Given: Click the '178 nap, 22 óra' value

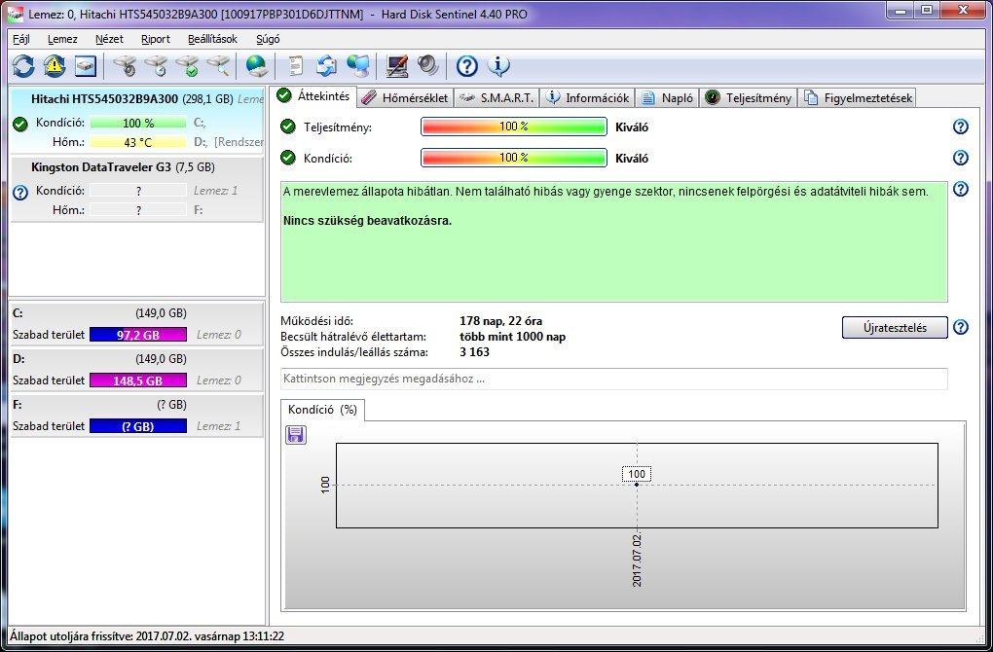Looking at the screenshot, I should 501,321.
